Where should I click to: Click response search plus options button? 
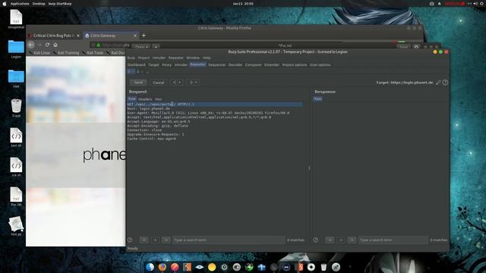pyautogui.click(x=341, y=240)
